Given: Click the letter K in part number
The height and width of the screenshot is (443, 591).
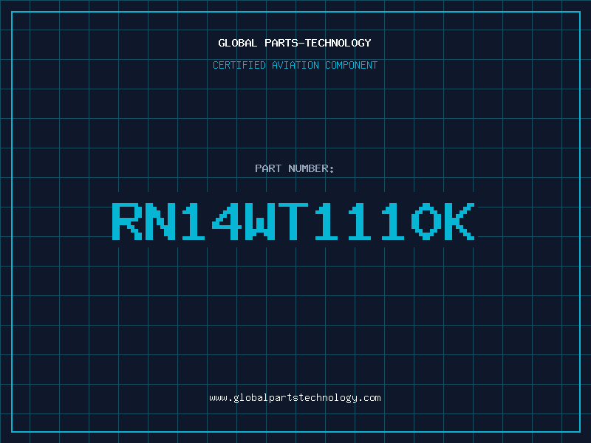Looking at the screenshot, I should pos(460,221).
